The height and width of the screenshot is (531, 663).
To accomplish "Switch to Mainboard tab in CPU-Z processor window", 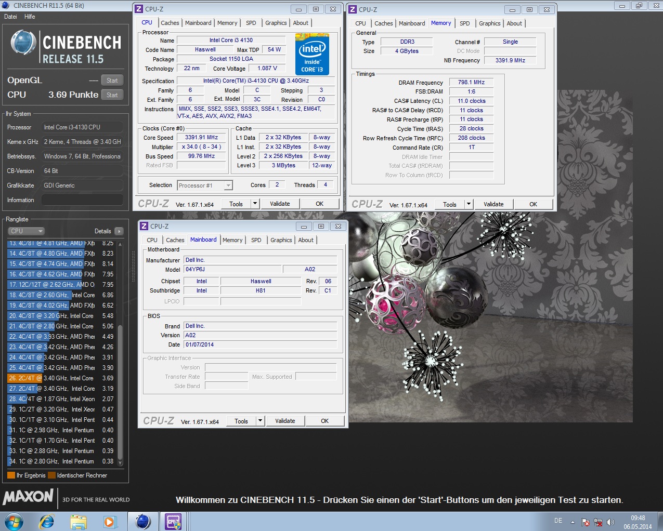I will click(198, 23).
